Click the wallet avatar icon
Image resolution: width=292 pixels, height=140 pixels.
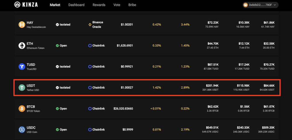pos(246,5)
